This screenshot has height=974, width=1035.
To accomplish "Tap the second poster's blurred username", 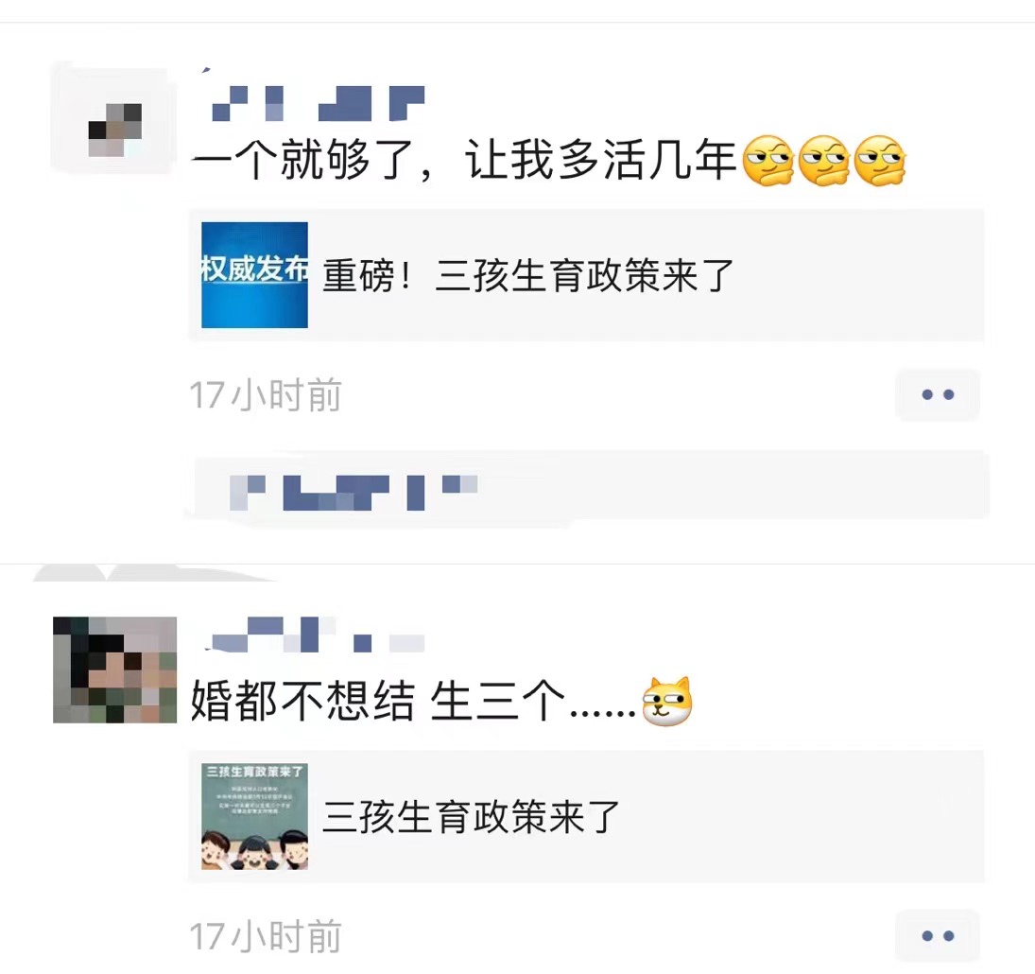I will [x=316, y=634].
